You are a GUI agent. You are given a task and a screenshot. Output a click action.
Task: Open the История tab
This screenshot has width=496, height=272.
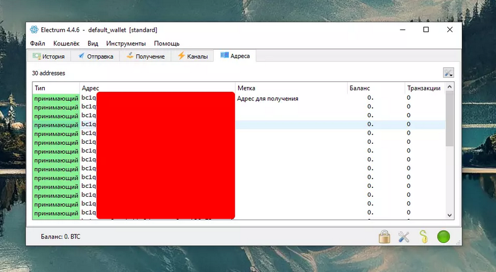[50, 56]
